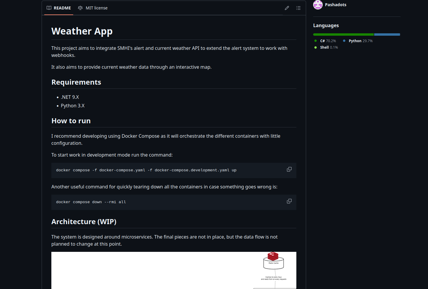This screenshot has height=289, width=428.
Task: Click the Requirements section heading
Action: click(76, 82)
